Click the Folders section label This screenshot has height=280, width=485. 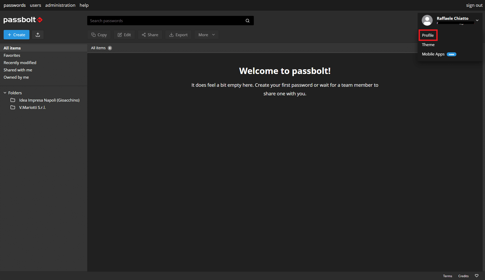point(15,93)
